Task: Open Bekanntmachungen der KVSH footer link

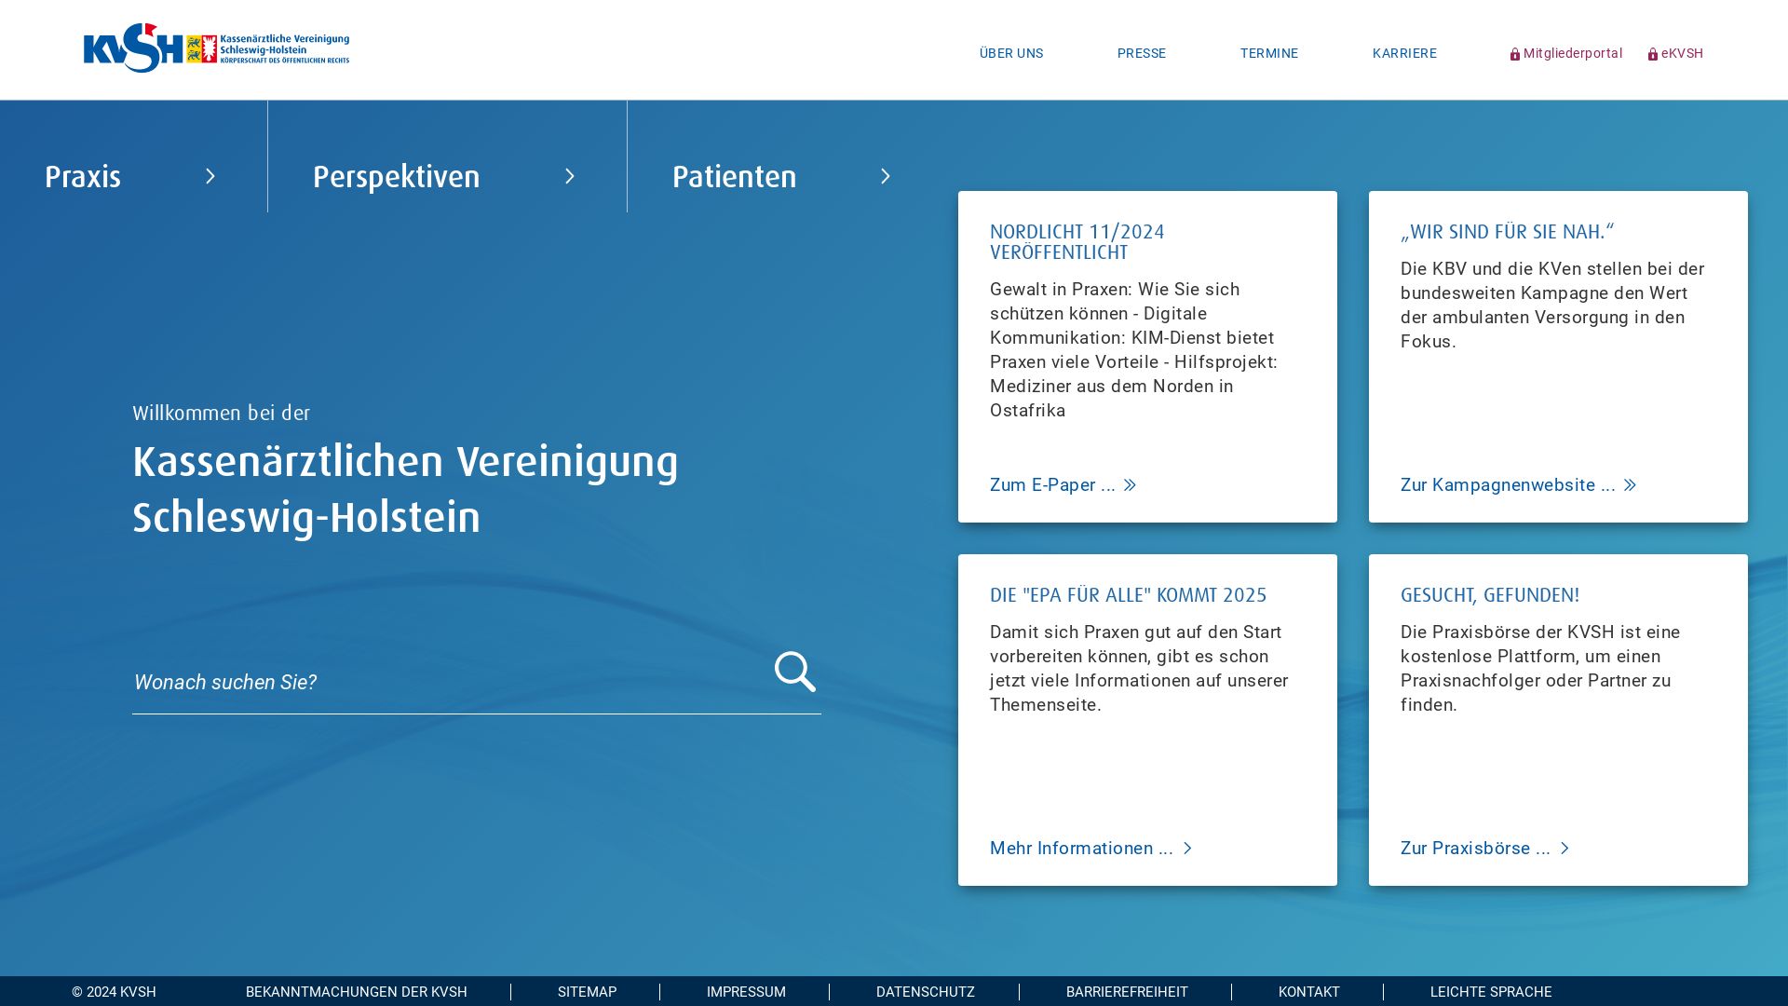Action: click(357, 992)
